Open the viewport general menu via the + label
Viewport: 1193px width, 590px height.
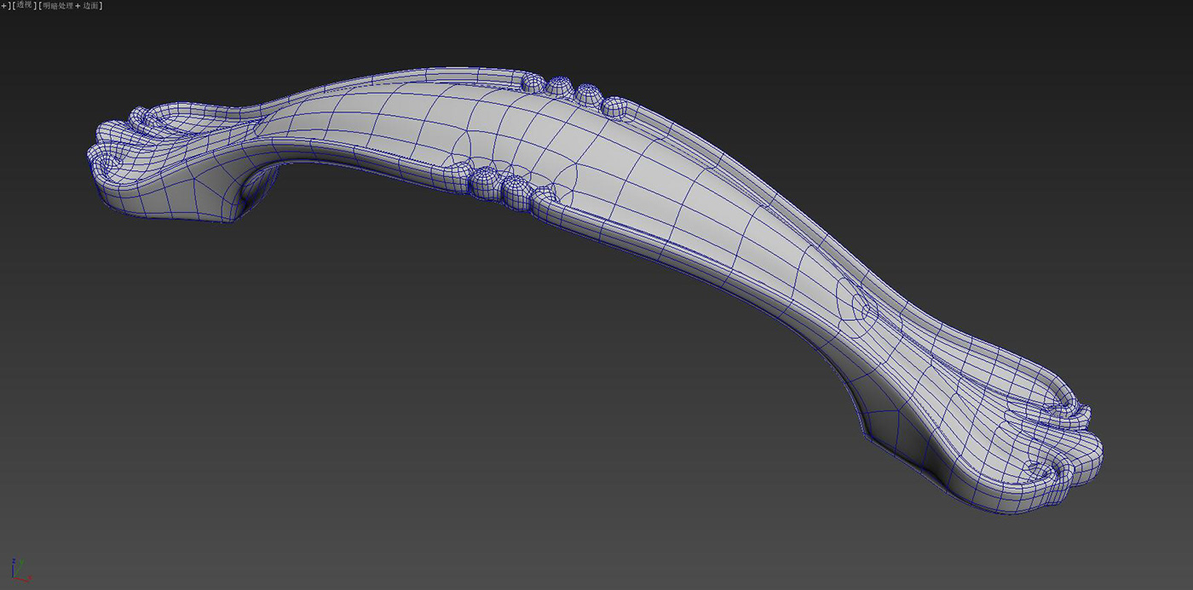tap(3, 4)
